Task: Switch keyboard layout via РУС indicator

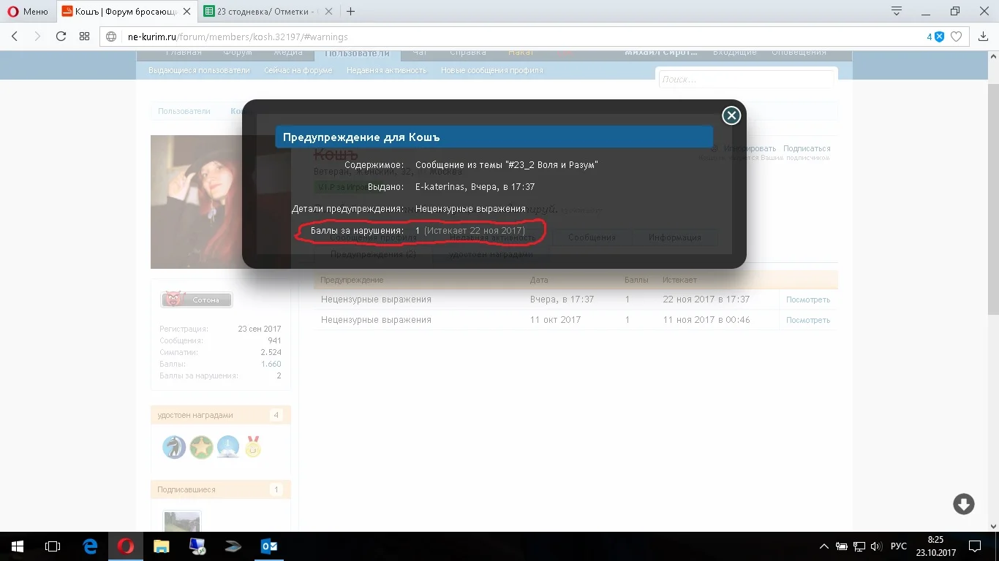Action: click(x=898, y=546)
